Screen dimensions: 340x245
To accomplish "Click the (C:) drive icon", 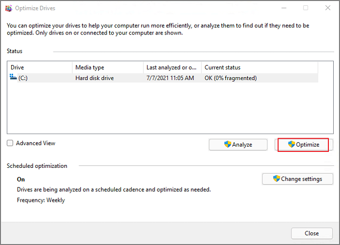I will coord(13,78).
